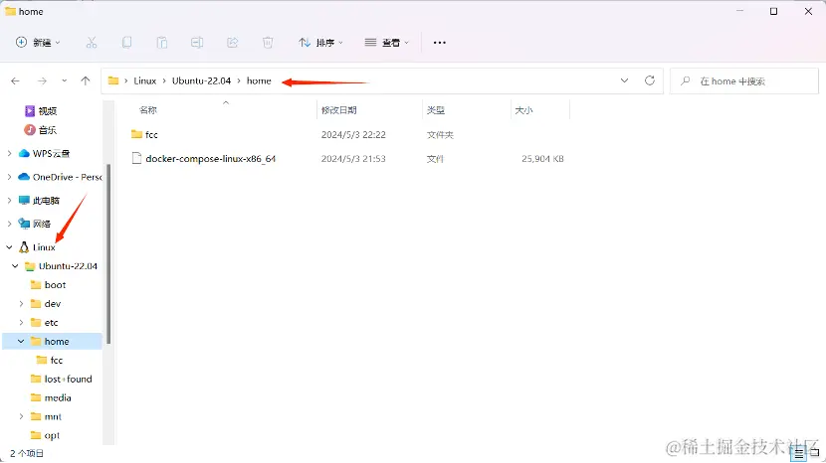Click the Paste clipboard icon
Image resolution: width=826 pixels, height=463 pixels.
(162, 43)
